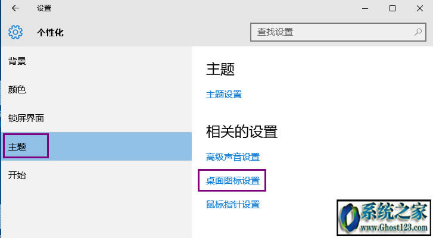Screen dimensions: 433x238
Task: Click the 高级声音设置 link
Action: (x=233, y=157)
